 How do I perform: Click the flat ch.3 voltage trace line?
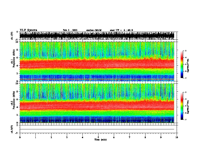point(97,129)
